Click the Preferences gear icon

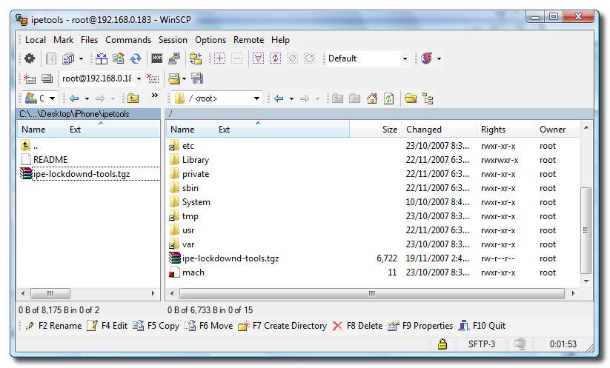[x=30, y=58]
